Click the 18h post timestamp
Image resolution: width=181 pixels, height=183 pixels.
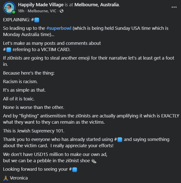click(x=21, y=11)
